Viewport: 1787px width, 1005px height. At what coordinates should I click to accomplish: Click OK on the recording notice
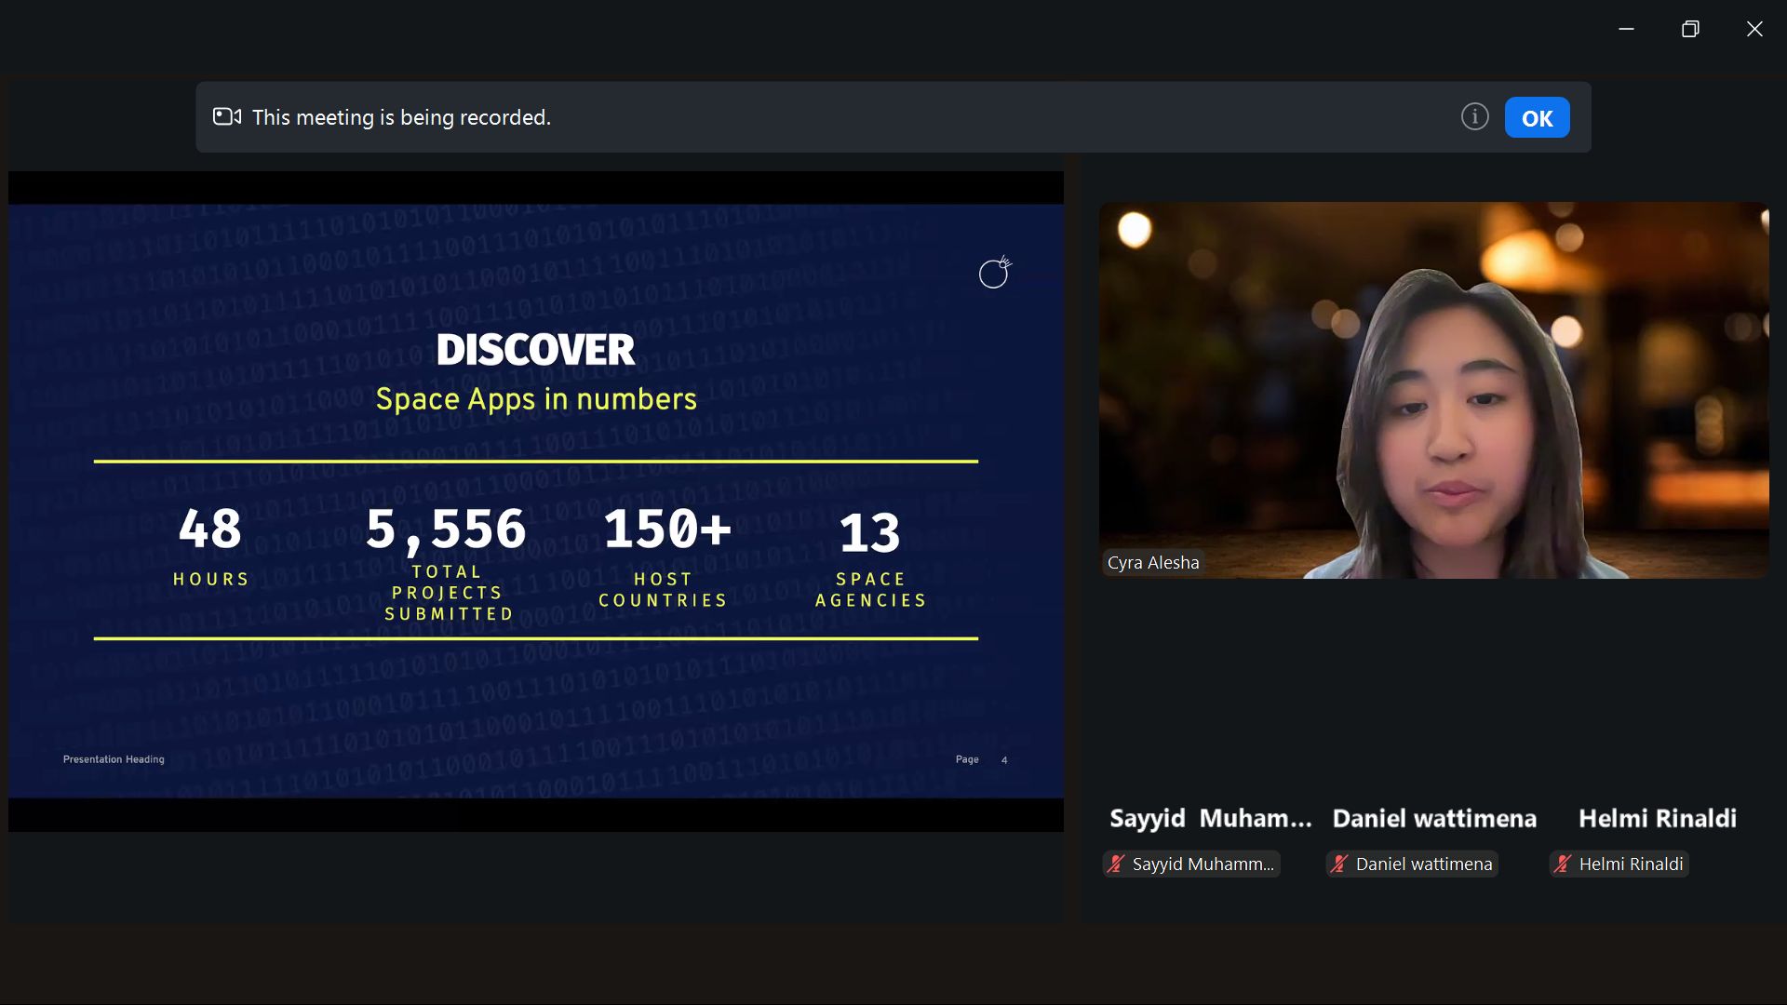point(1537,117)
